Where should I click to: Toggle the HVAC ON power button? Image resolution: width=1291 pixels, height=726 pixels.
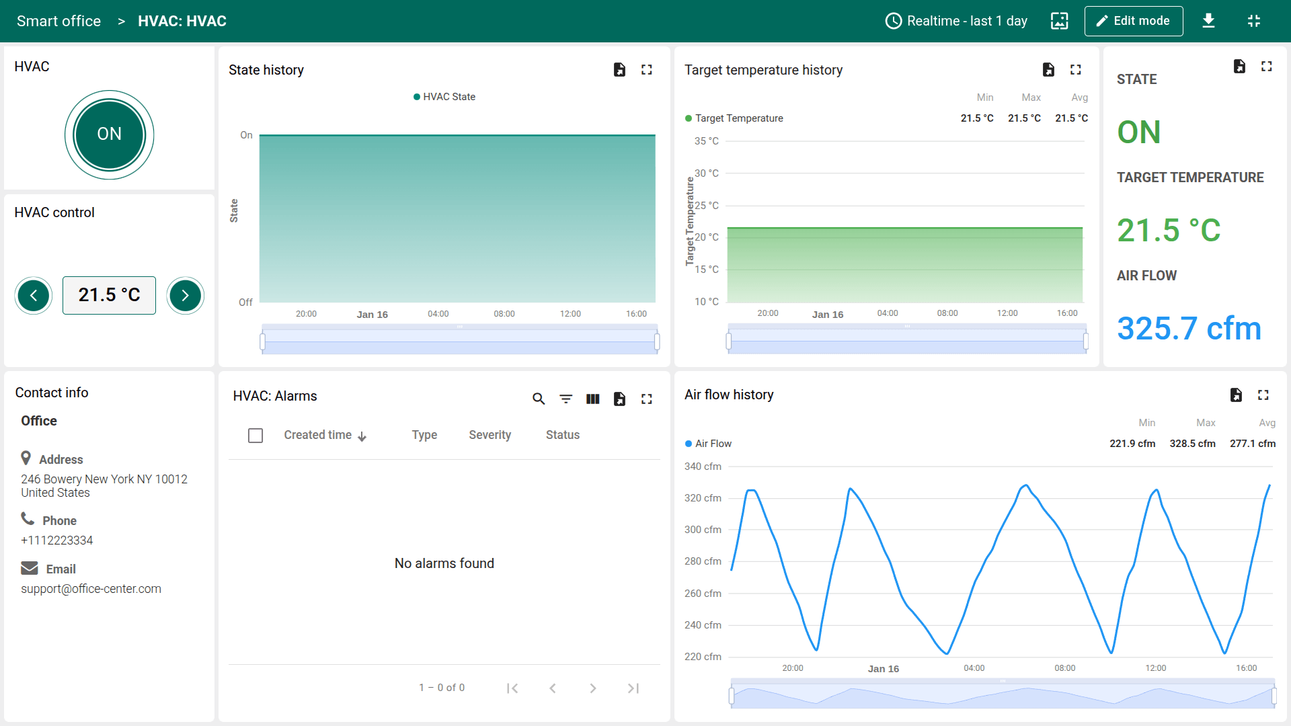coord(109,134)
